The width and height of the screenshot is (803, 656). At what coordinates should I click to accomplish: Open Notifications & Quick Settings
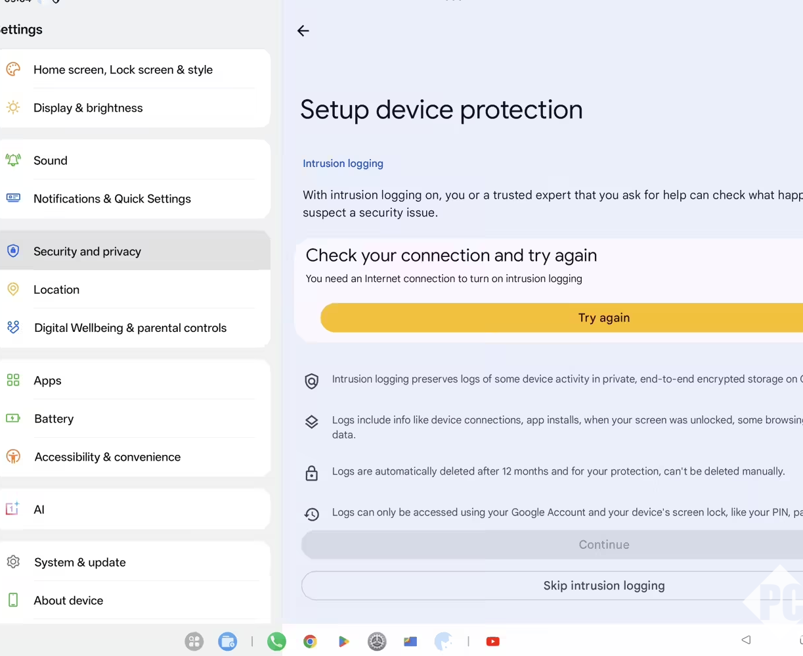[112, 199]
